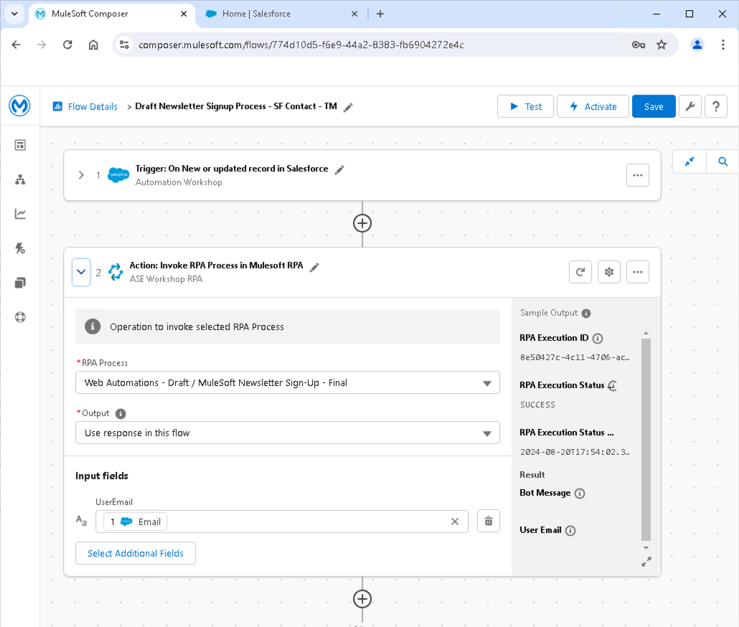Click search magnifier icon on canvas
The height and width of the screenshot is (627, 739).
pyautogui.click(x=722, y=162)
